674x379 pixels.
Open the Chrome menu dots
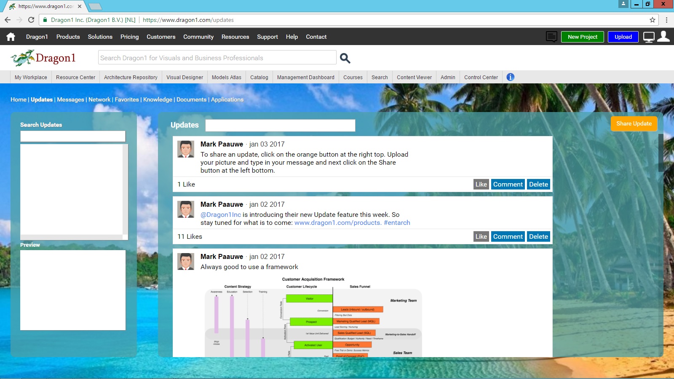[666, 20]
